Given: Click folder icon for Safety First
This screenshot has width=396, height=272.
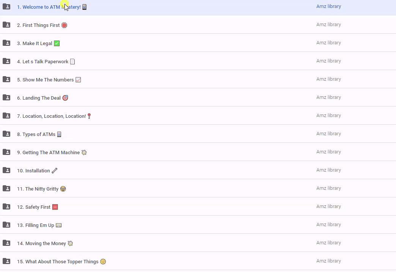Looking at the screenshot, I should 6,206.
